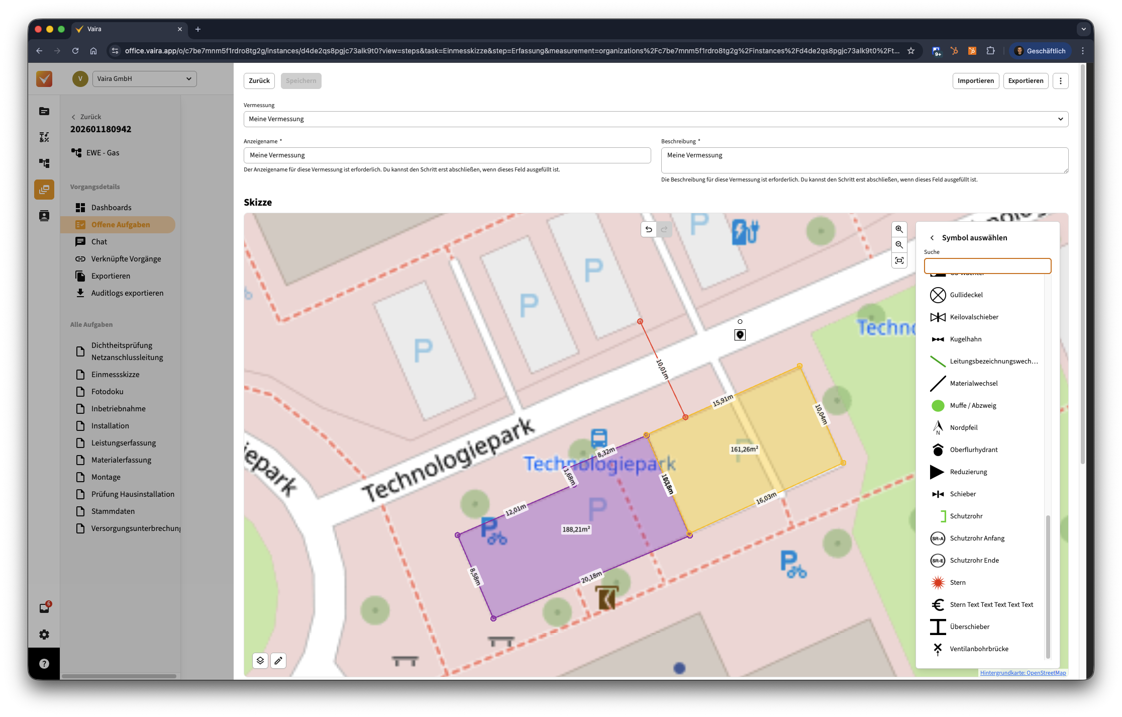Choose the Gullideckel symbol

966,295
